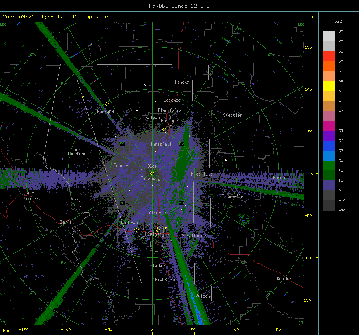
Task: Click the UTC Composite timestamp text
Action: point(55,17)
